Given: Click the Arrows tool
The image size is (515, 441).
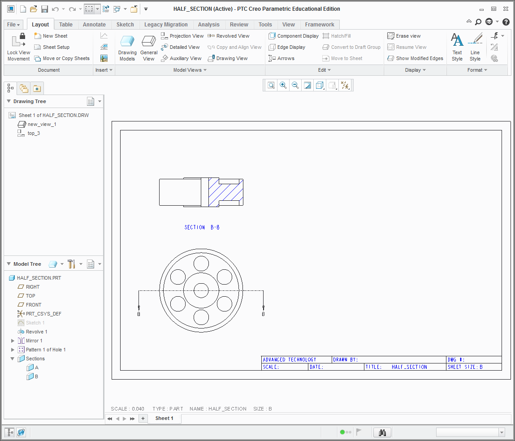Looking at the screenshot, I should click(x=281, y=58).
